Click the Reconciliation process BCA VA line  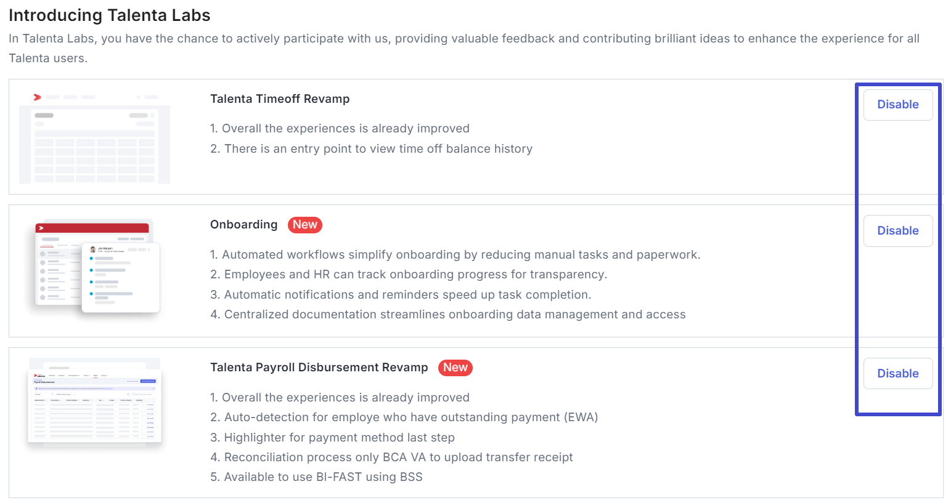click(x=391, y=458)
